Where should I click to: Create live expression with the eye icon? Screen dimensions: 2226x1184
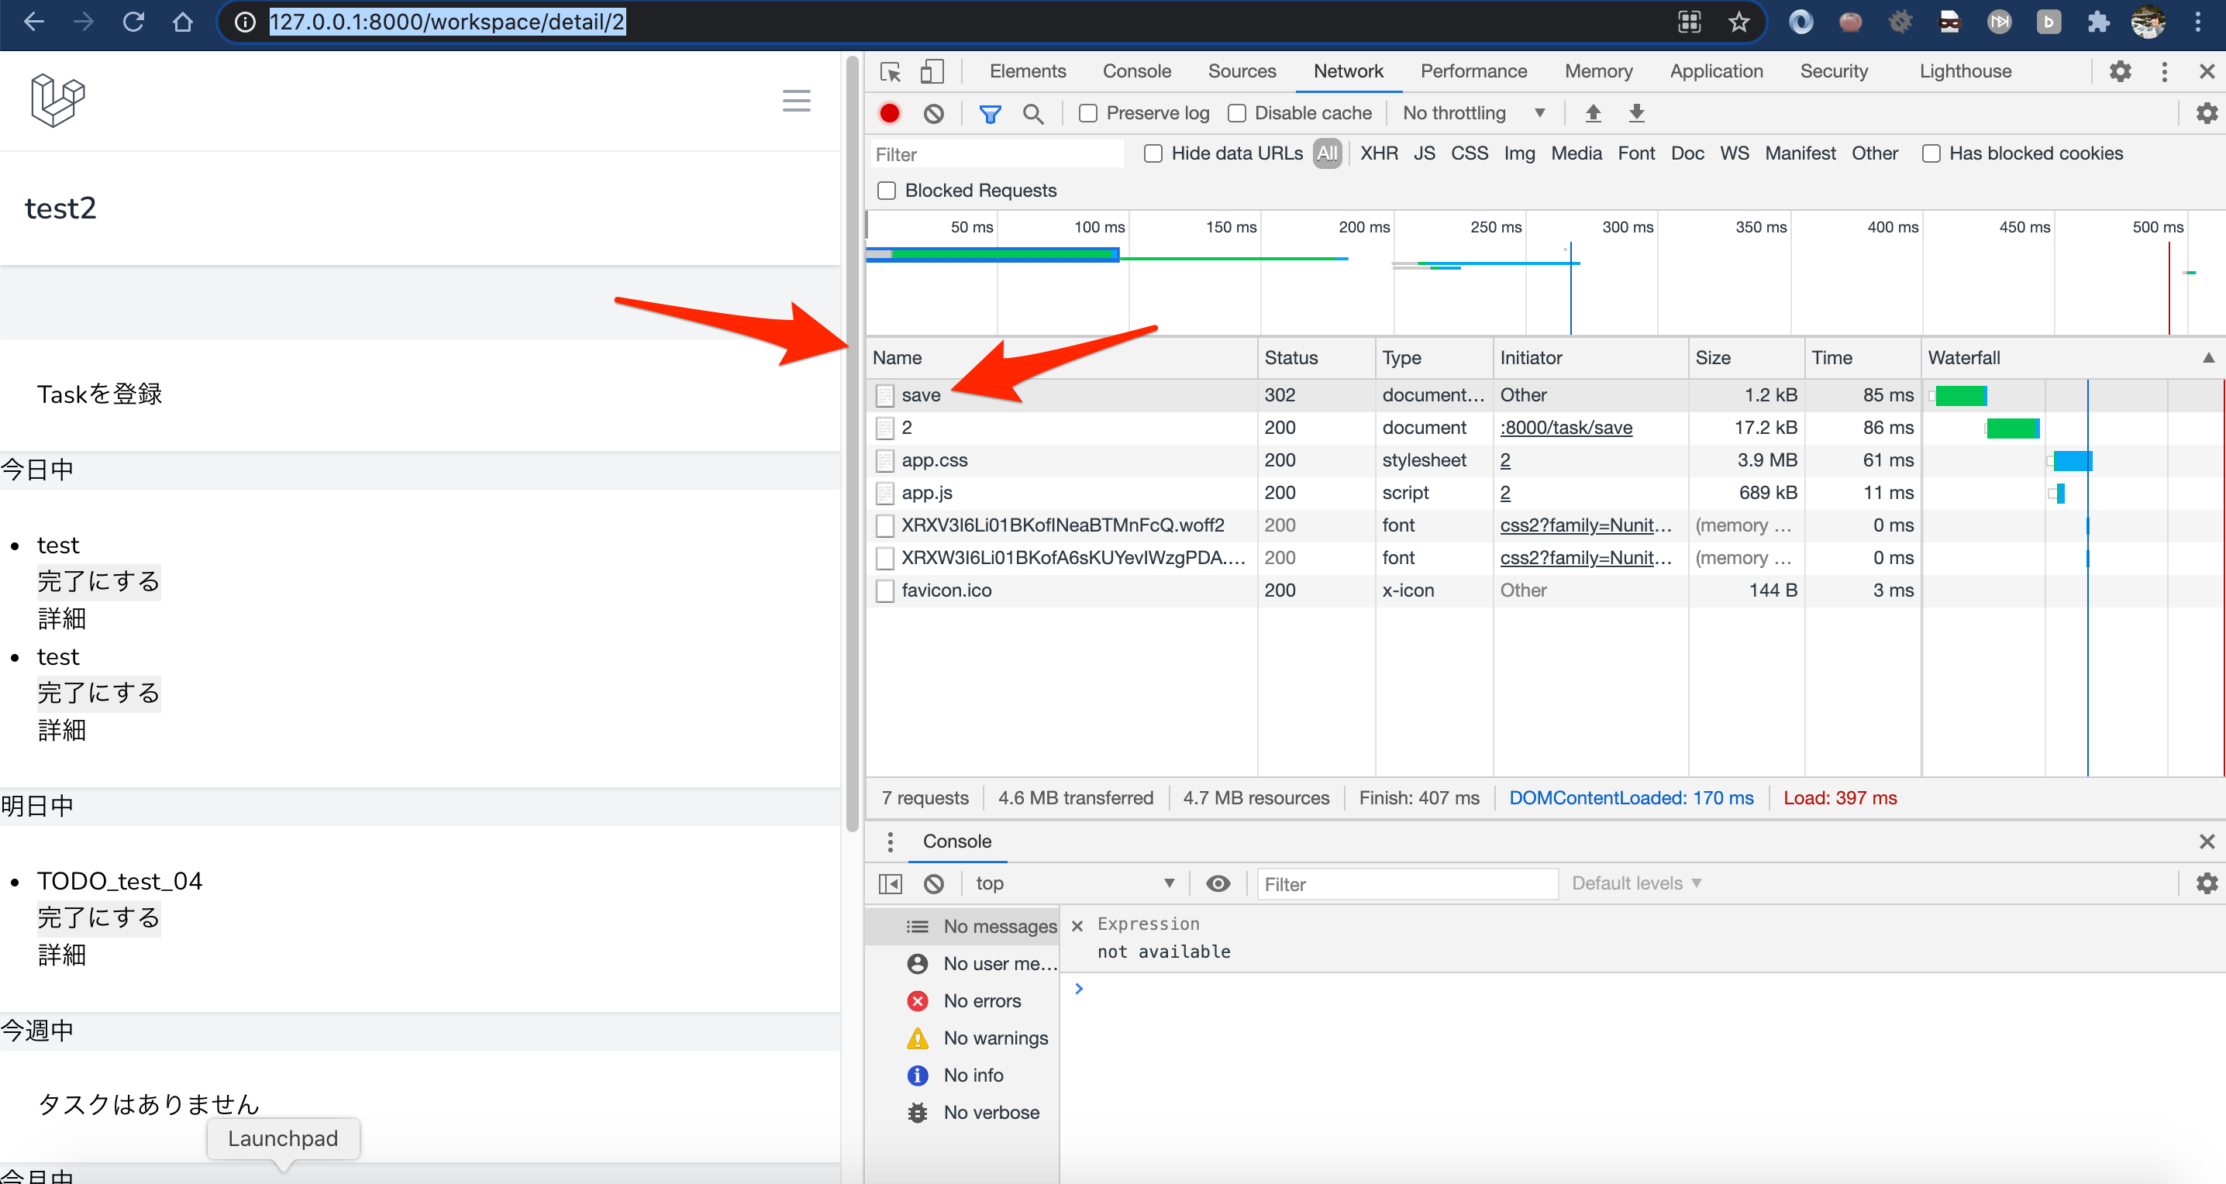click(x=1218, y=883)
